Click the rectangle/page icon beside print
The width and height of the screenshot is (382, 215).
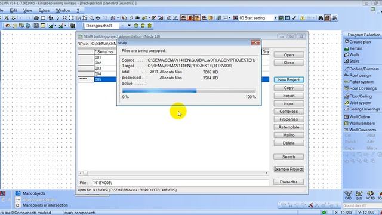(43, 18)
